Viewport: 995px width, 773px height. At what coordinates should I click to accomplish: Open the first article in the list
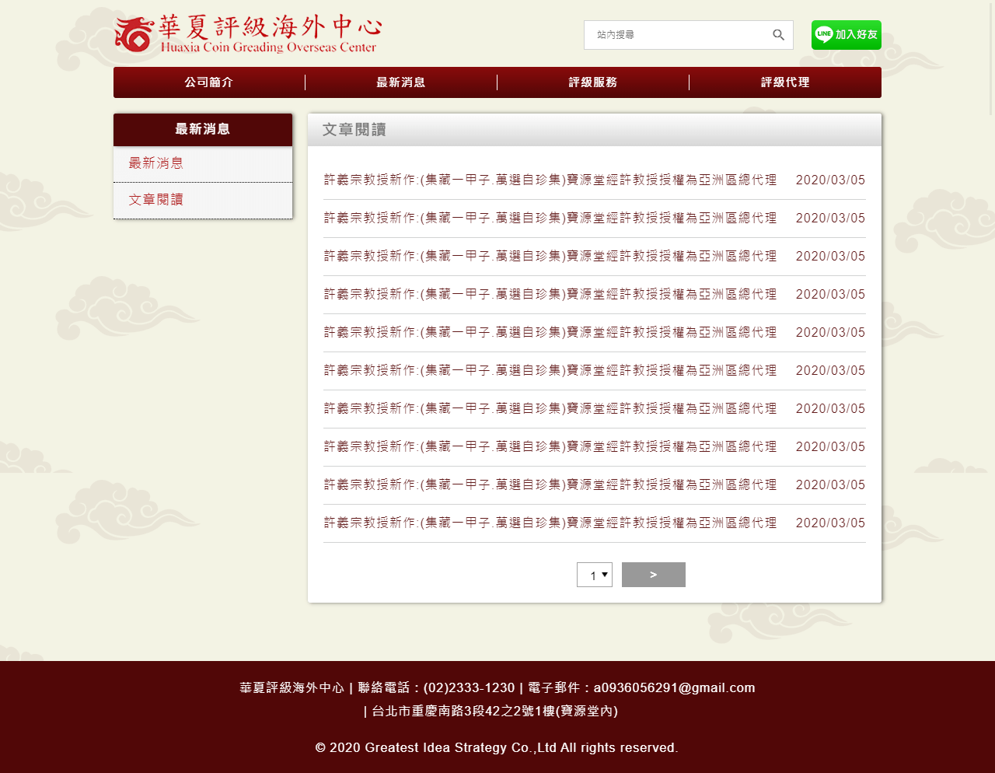[550, 180]
